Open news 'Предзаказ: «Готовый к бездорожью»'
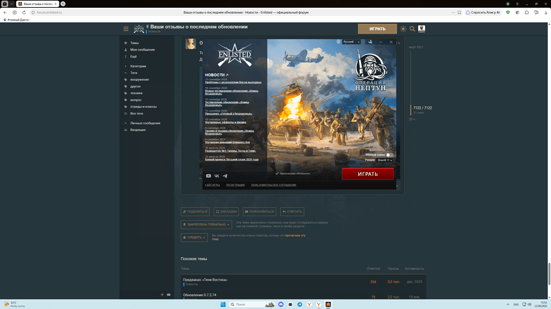This screenshot has width=551, height=309. (x=229, y=114)
